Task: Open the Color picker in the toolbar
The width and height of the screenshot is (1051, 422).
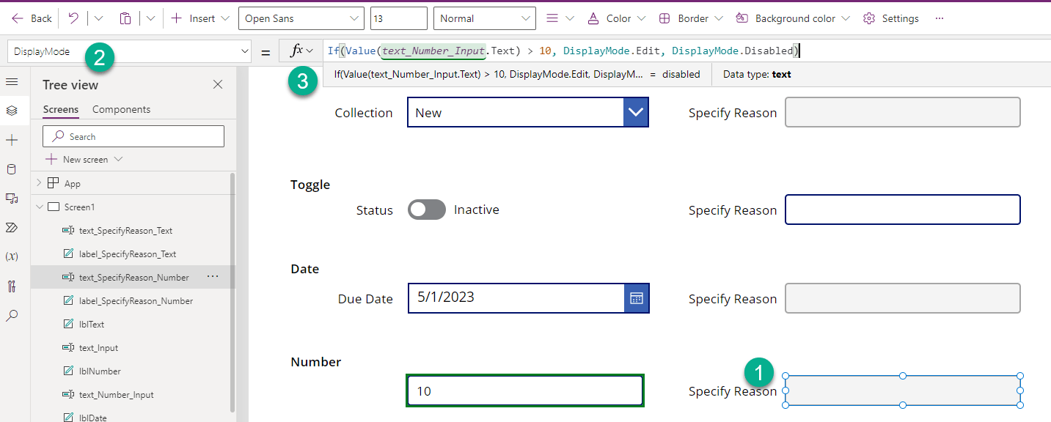Action: (x=616, y=18)
